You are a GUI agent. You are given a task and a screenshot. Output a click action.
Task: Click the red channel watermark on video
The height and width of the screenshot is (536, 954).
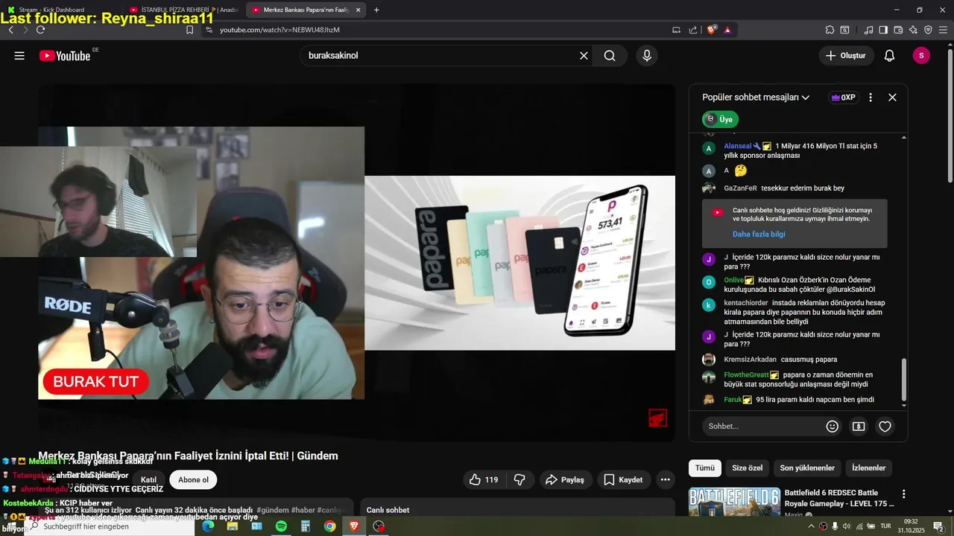(657, 418)
